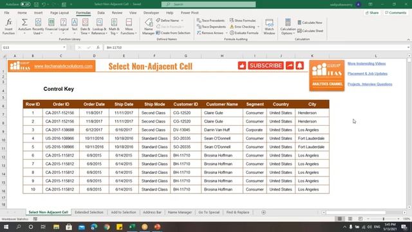Open the Watch Window
Viewport: 412px width, 232px height.
(x=269, y=26)
